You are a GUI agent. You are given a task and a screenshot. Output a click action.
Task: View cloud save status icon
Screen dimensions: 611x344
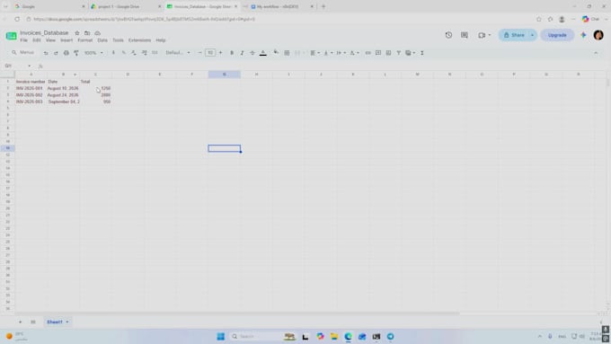coord(97,33)
